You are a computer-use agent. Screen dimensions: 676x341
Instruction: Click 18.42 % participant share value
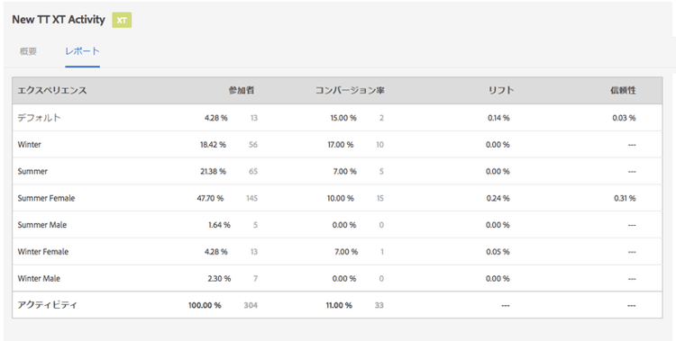click(213, 145)
